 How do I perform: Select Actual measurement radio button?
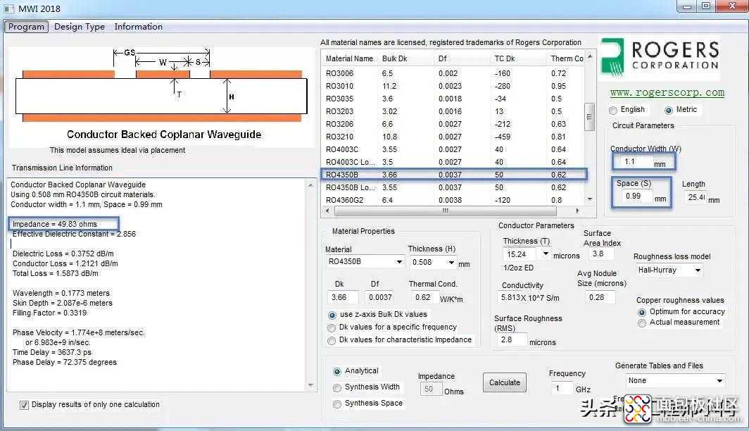pyautogui.click(x=642, y=323)
